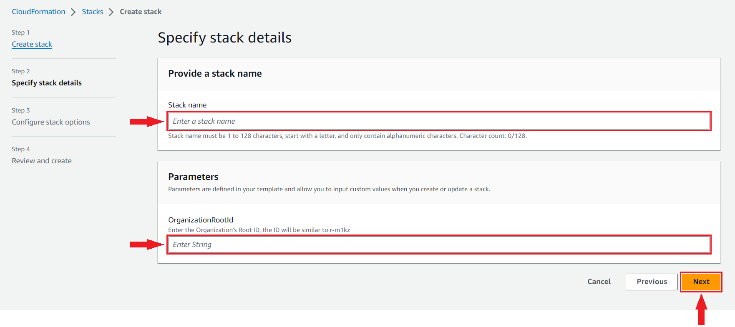Click the Create stack breadcrumb text

click(x=141, y=12)
